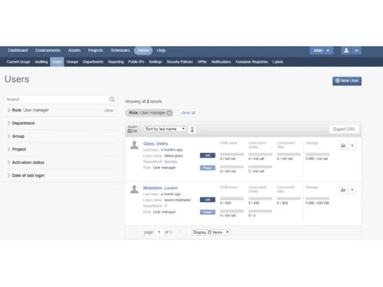
Task: Click the Export CSV button
Action: (x=344, y=129)
